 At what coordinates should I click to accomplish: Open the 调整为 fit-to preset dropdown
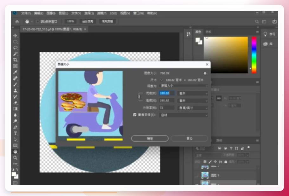[184, 86]
